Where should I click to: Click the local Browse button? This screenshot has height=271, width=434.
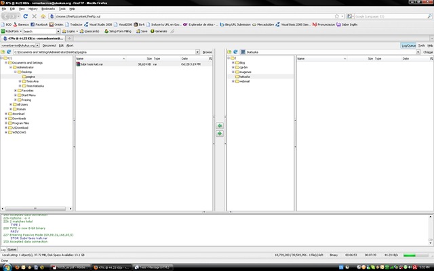(207, 52)
